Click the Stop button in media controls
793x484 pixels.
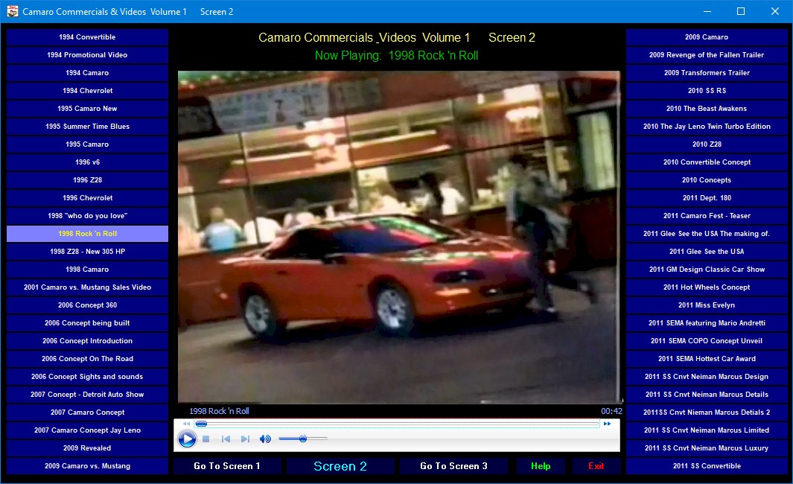pyautogui.click(x=206, y=439)
